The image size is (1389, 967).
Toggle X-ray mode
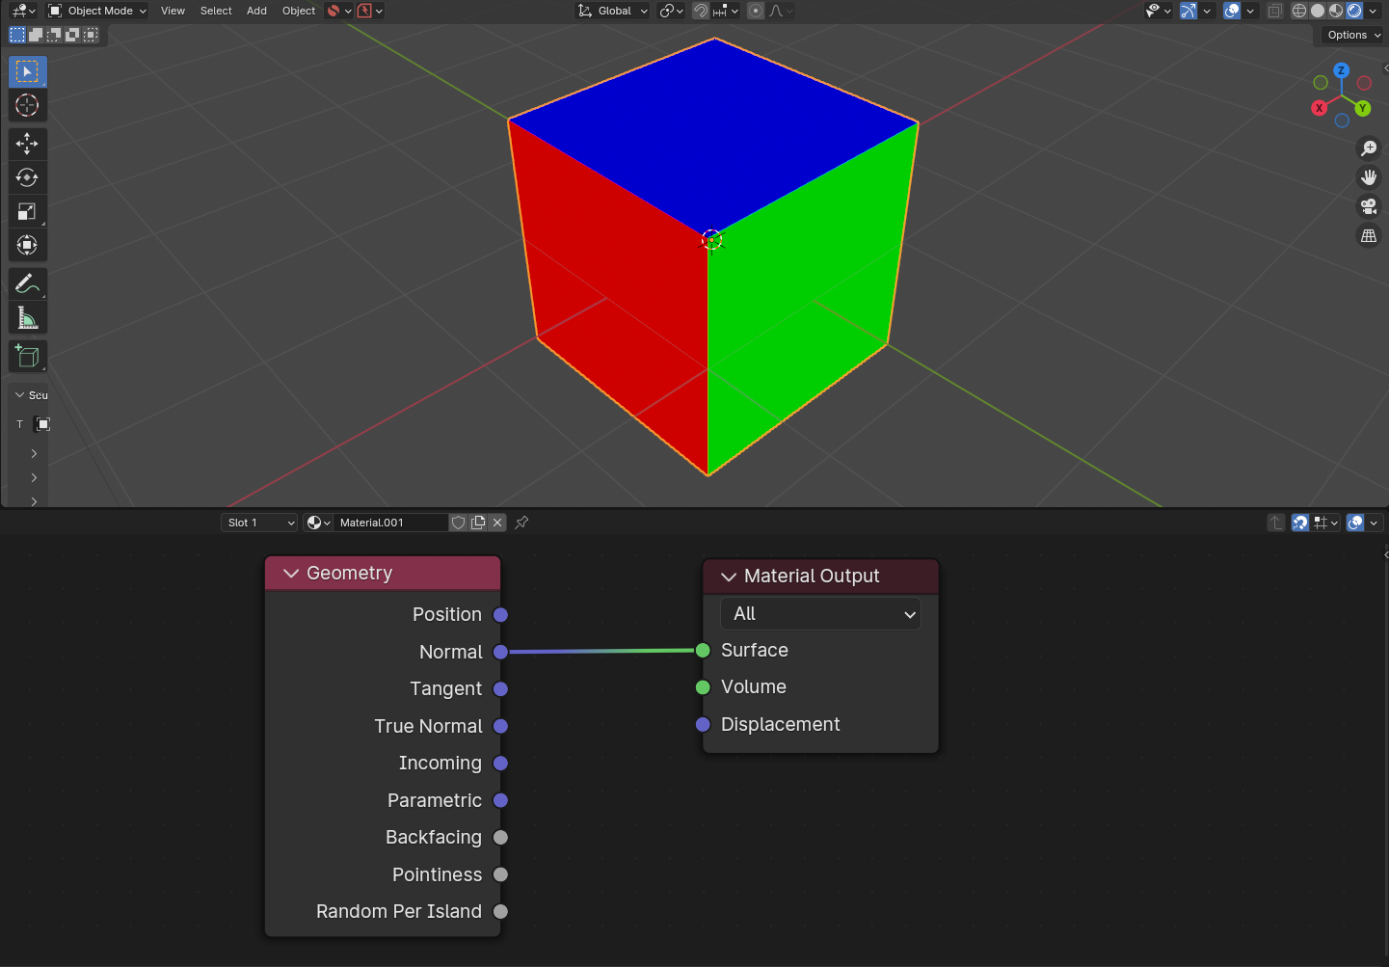tap(1275, 11)
